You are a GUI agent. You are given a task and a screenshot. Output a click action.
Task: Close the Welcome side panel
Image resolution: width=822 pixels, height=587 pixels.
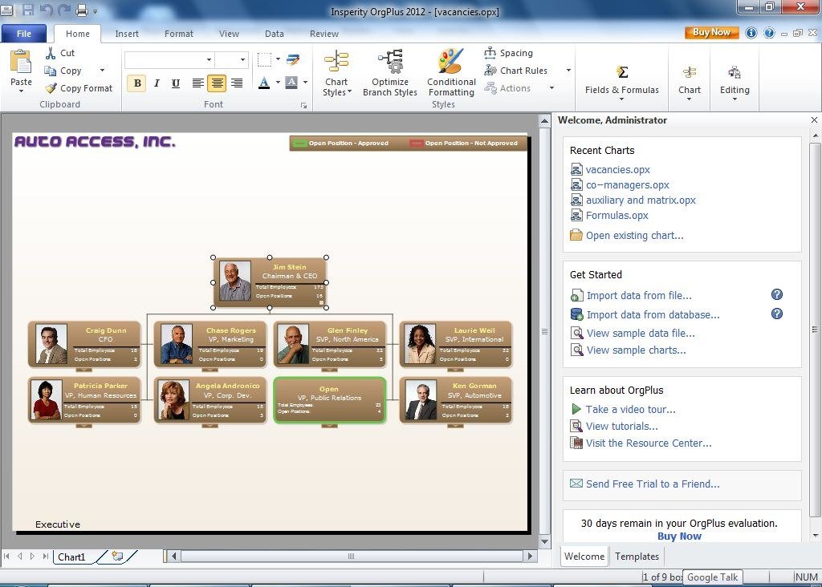tap(814, 120)
